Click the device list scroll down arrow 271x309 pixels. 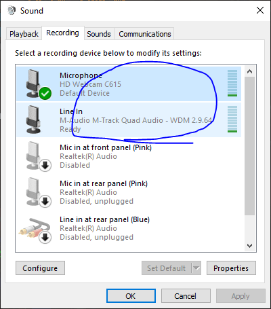[249, 246]
